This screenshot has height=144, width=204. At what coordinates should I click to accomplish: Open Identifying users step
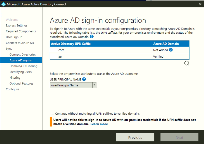pos(21,72)
